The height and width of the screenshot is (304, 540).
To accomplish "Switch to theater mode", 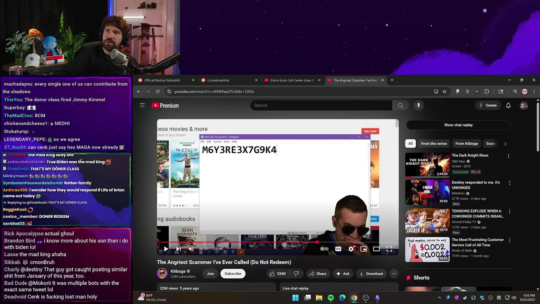I will pos(376,249).
